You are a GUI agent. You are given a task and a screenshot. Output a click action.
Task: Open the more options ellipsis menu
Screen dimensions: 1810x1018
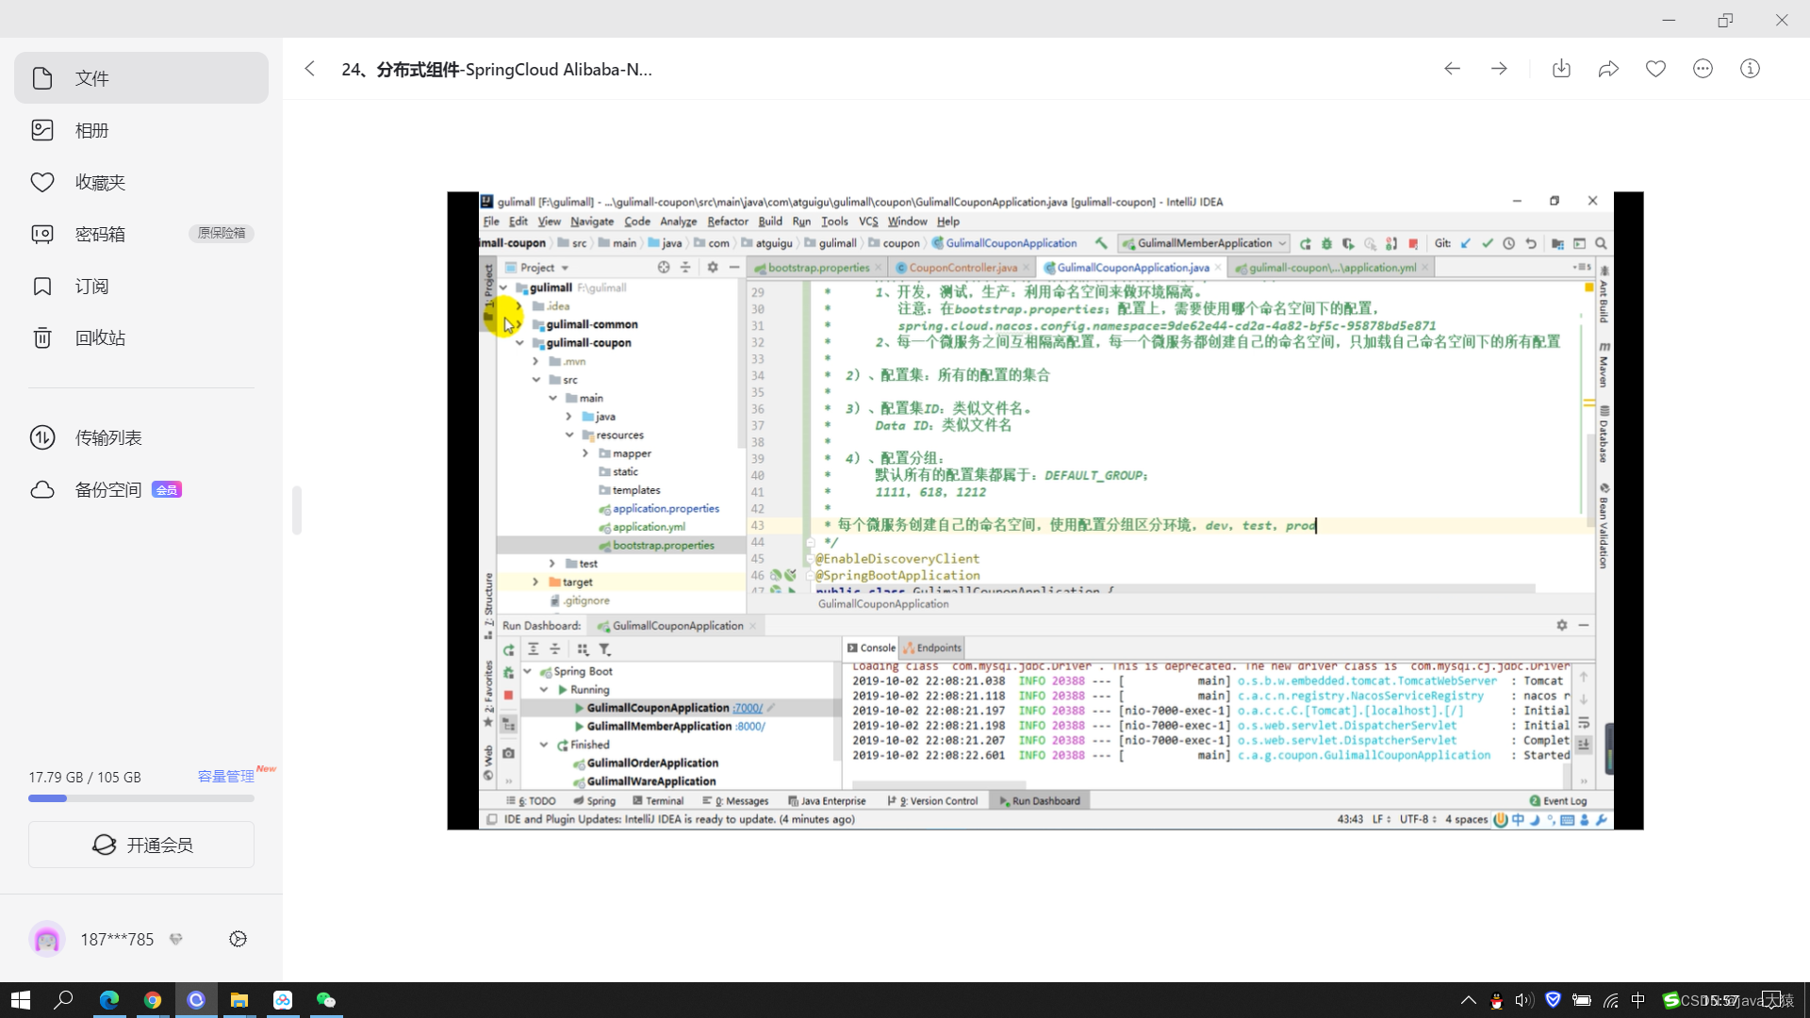click(1703, 69)
